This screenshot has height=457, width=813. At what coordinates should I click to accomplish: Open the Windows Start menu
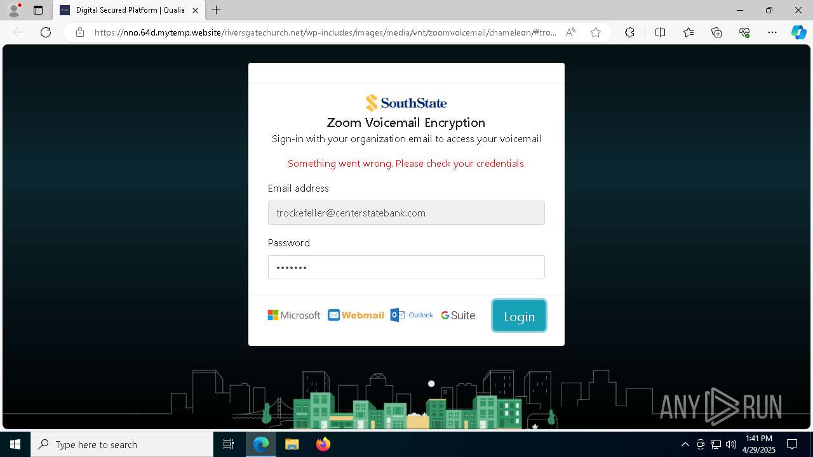tap(15, 444)
